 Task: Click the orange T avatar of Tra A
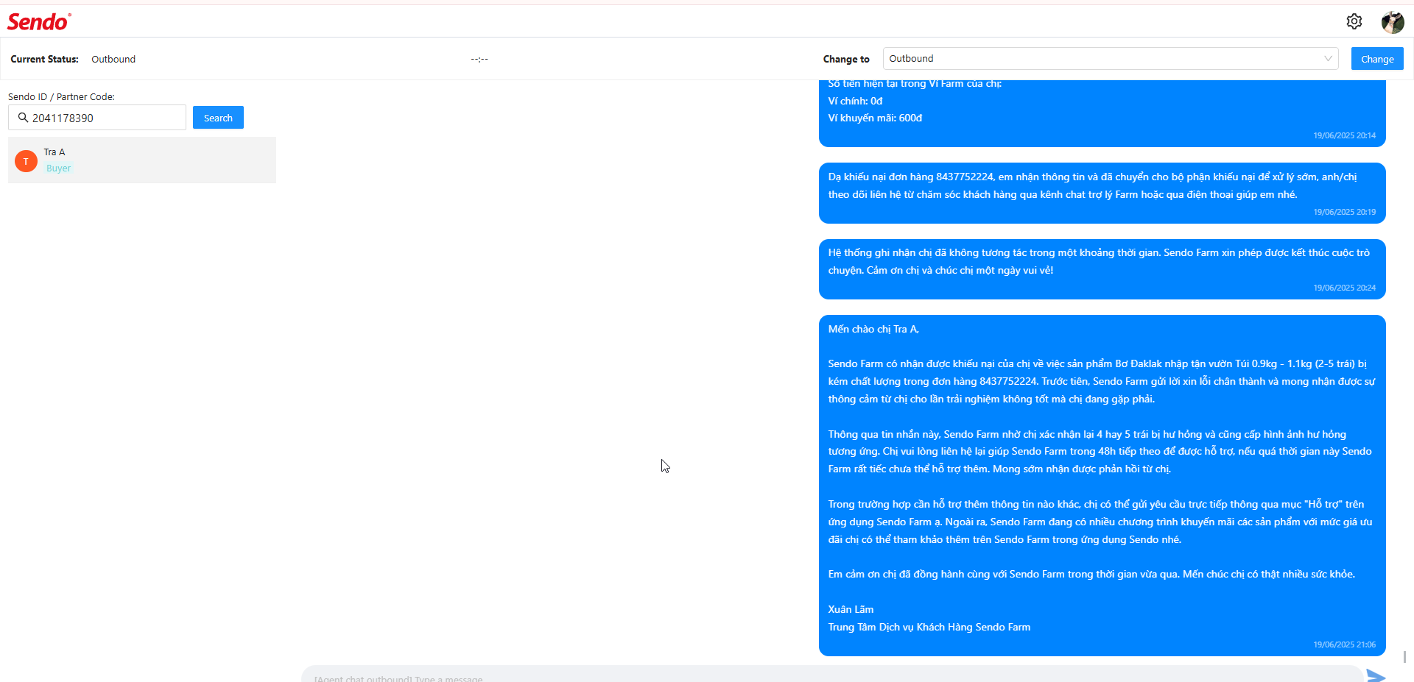tap(27, 160)
